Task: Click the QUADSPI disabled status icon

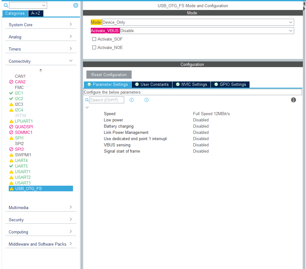Action: pyautogui.click(x=11, y=127)
